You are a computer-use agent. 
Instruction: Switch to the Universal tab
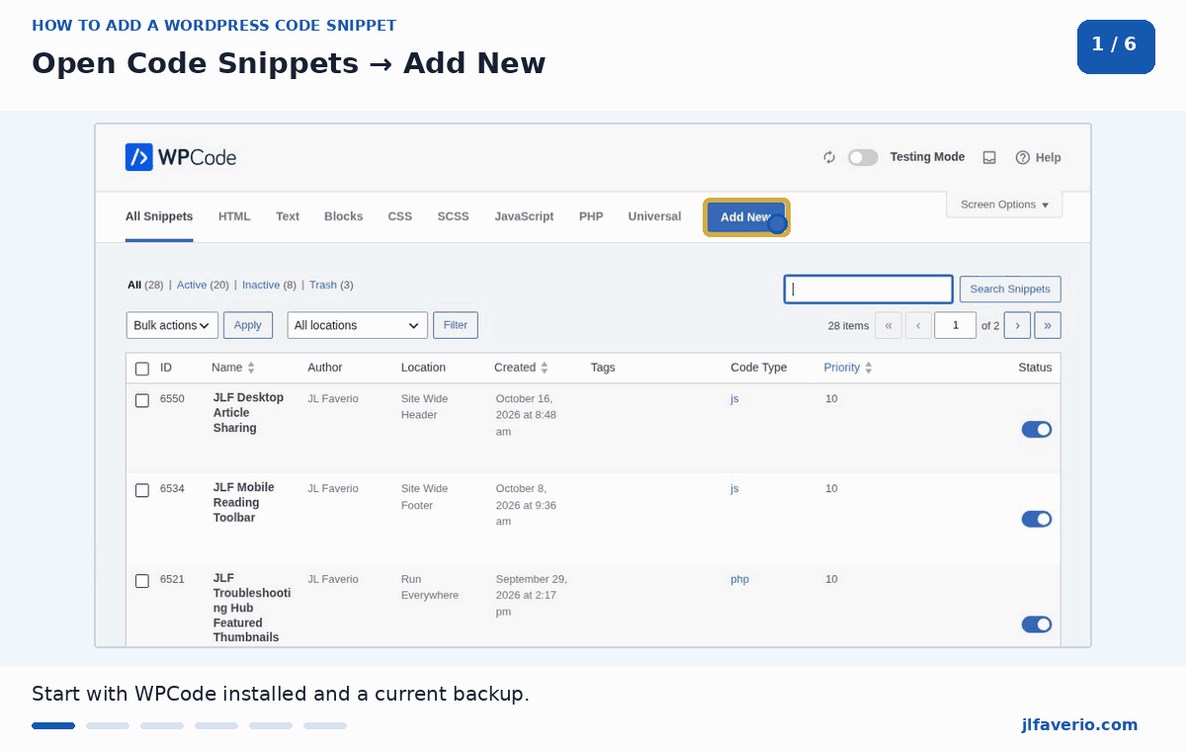click(x=654, y=216)
